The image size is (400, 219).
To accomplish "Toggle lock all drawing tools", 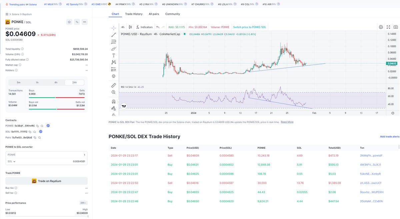I will [x=114, y=108].
